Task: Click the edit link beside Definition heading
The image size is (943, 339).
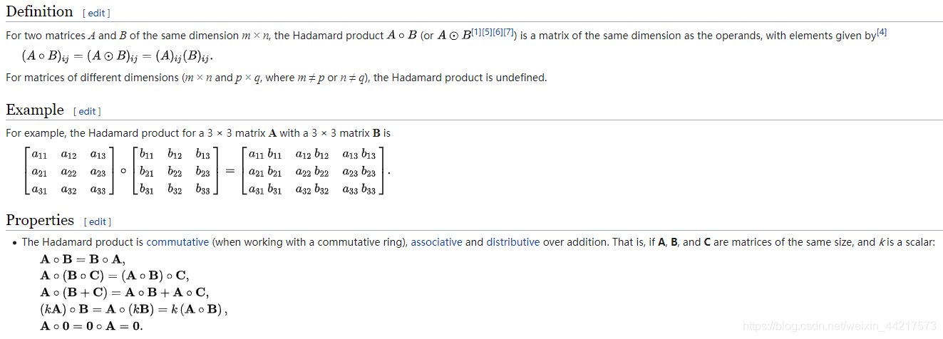Action: [96, 14]
